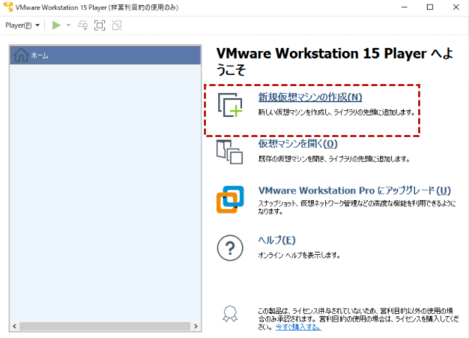Click the open virtual machine icon

click(x=229, y=152)
